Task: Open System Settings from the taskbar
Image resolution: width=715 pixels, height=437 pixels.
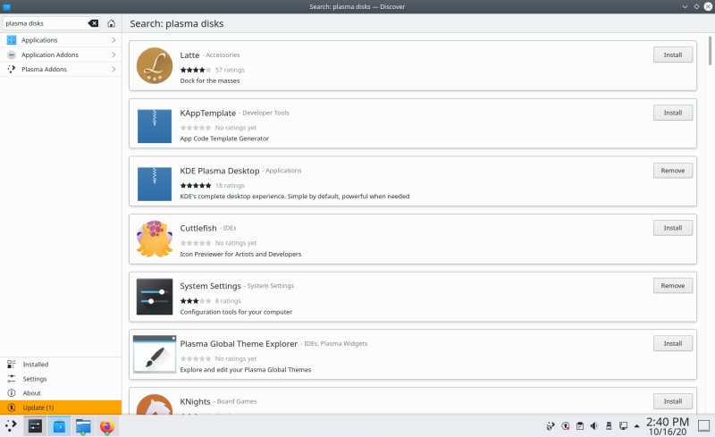Action: pos(35,426)
